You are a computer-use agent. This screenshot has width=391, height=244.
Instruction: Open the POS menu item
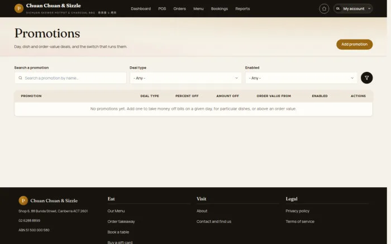(162, 9)
